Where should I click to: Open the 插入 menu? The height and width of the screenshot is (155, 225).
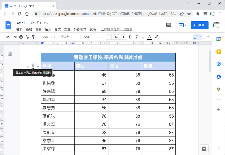tap(48, 29)
